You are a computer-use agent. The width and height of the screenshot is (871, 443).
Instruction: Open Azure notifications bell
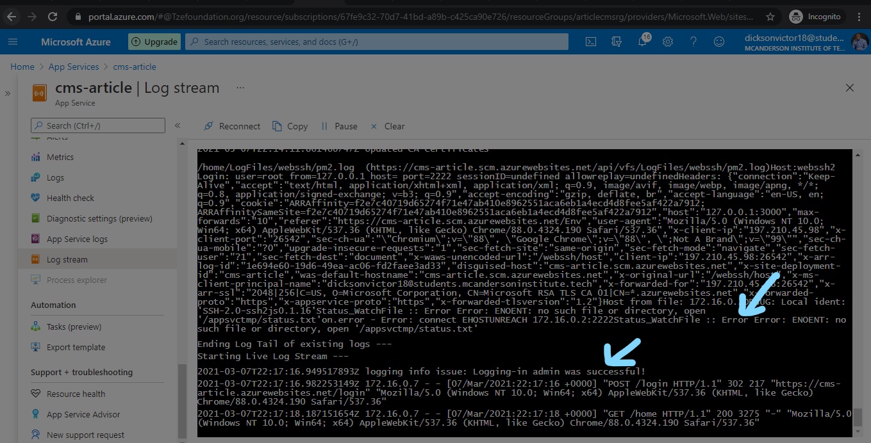[642, 41]
